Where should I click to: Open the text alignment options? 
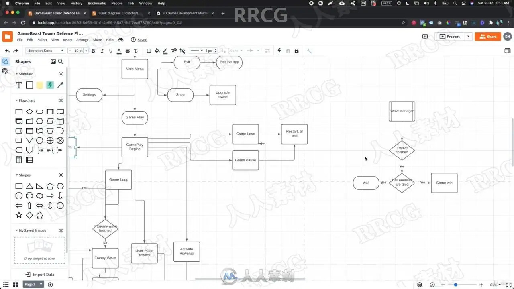[128, 51]
